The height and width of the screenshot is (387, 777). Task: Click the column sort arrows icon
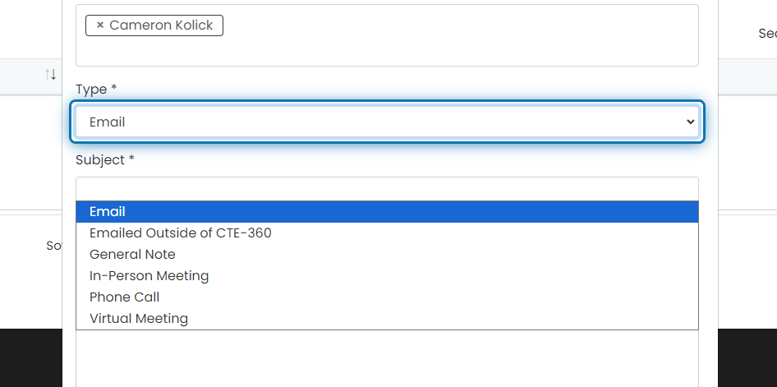pos(50,75)
